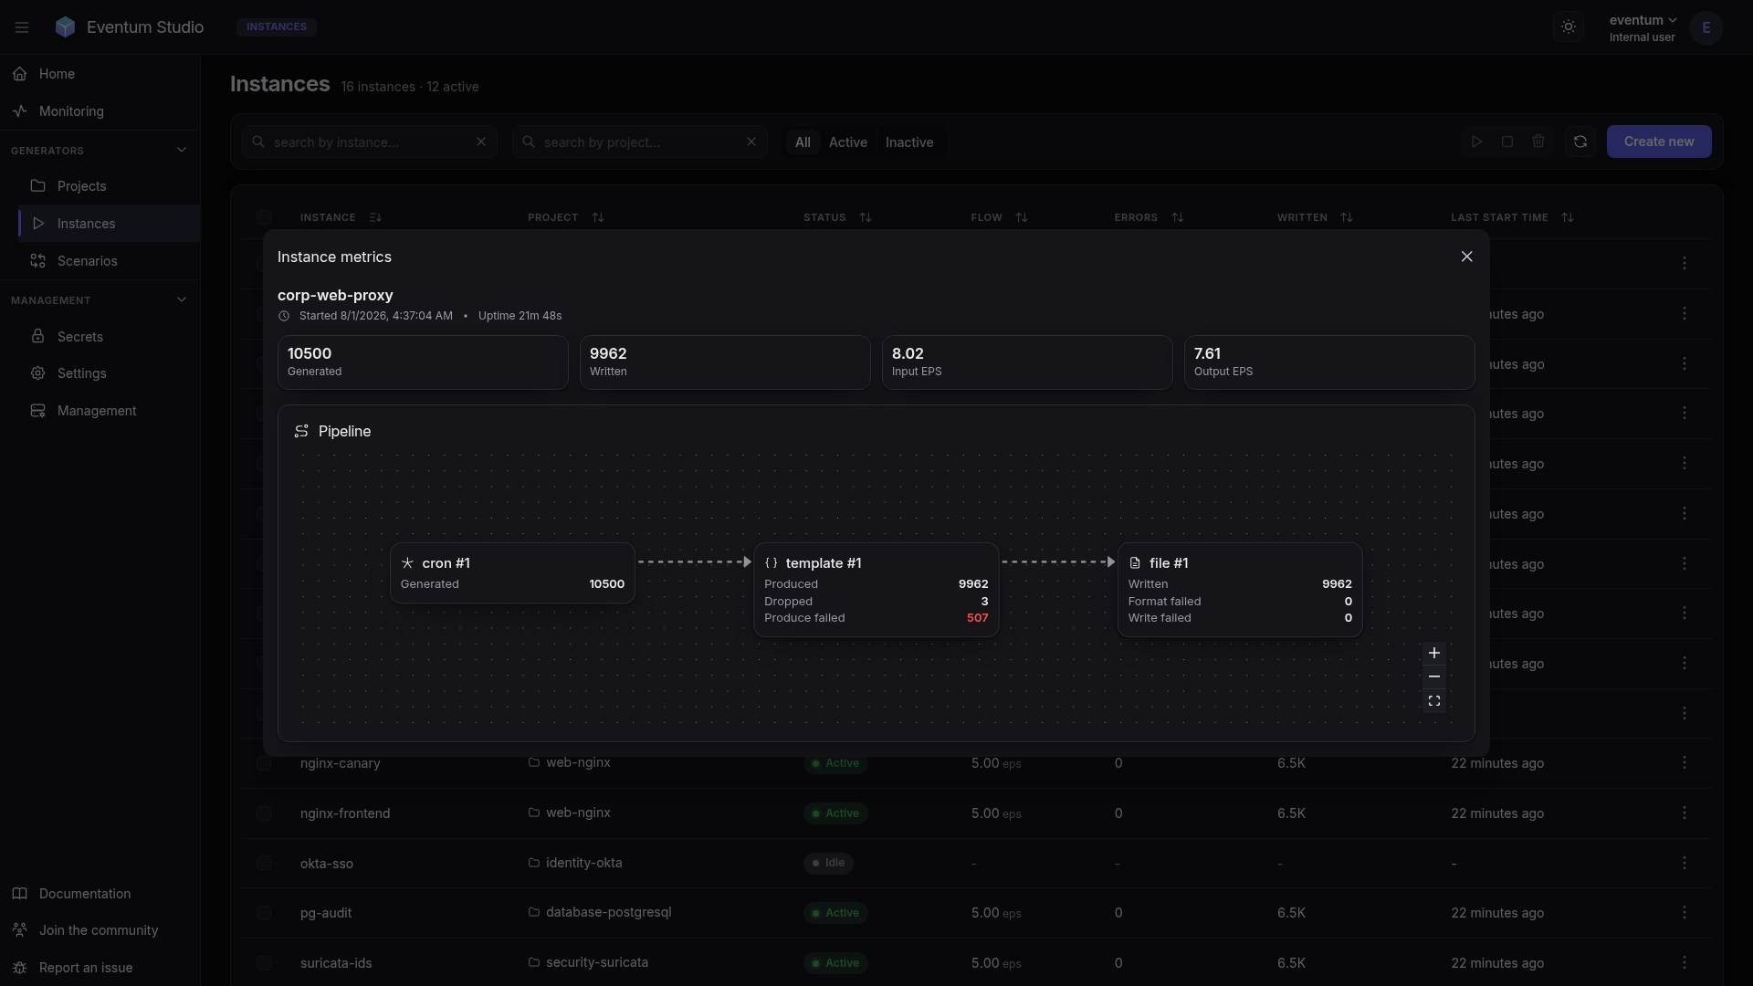Fit the pipeline graph to view
The width and height of the screenshot is (1753, 986).
coord(1433,701)
